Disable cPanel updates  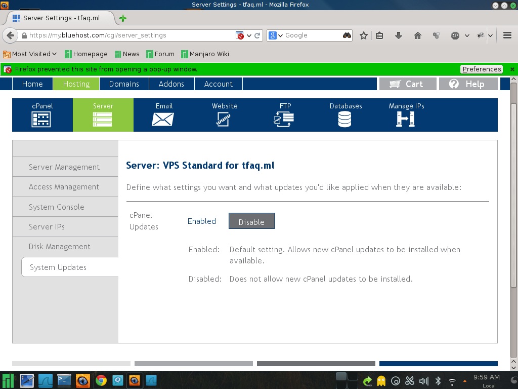[251, 221]
